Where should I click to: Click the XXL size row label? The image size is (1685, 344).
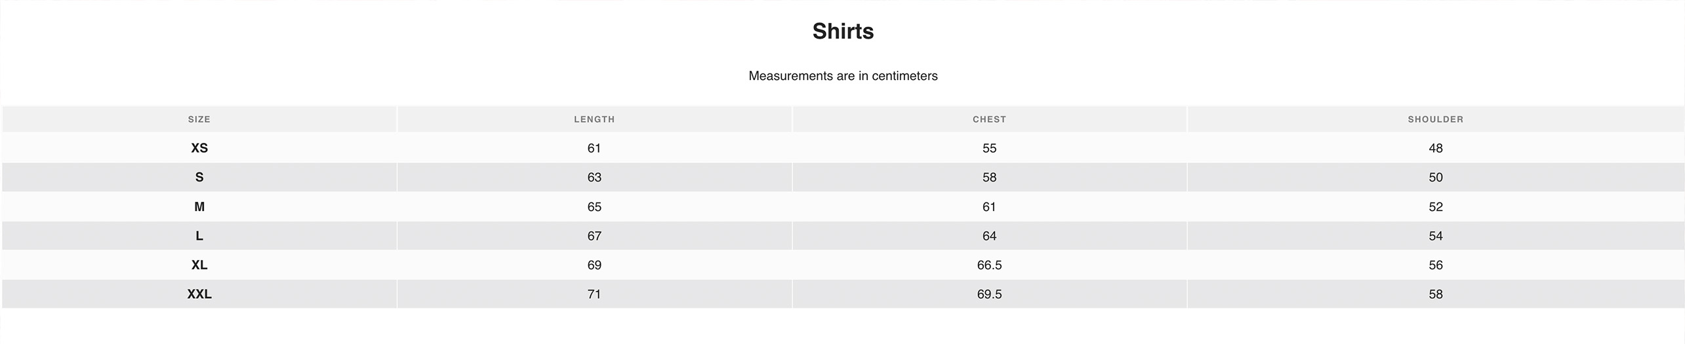tap(199, 294)
